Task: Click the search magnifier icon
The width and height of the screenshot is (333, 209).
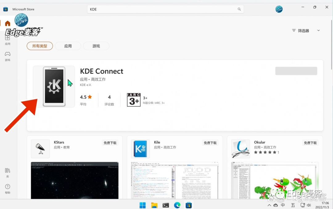Action: pos(239,9)
